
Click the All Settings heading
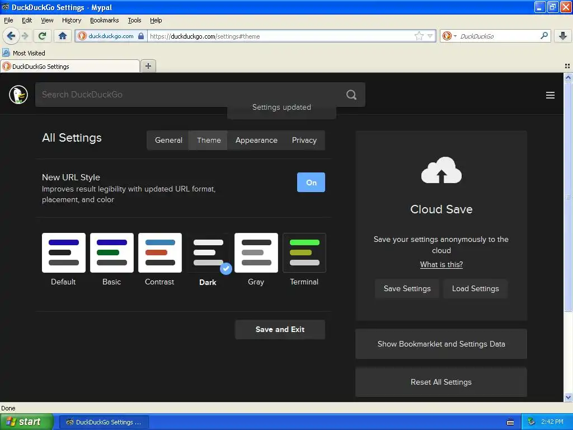pyautogui.click(x=72, y=138)
